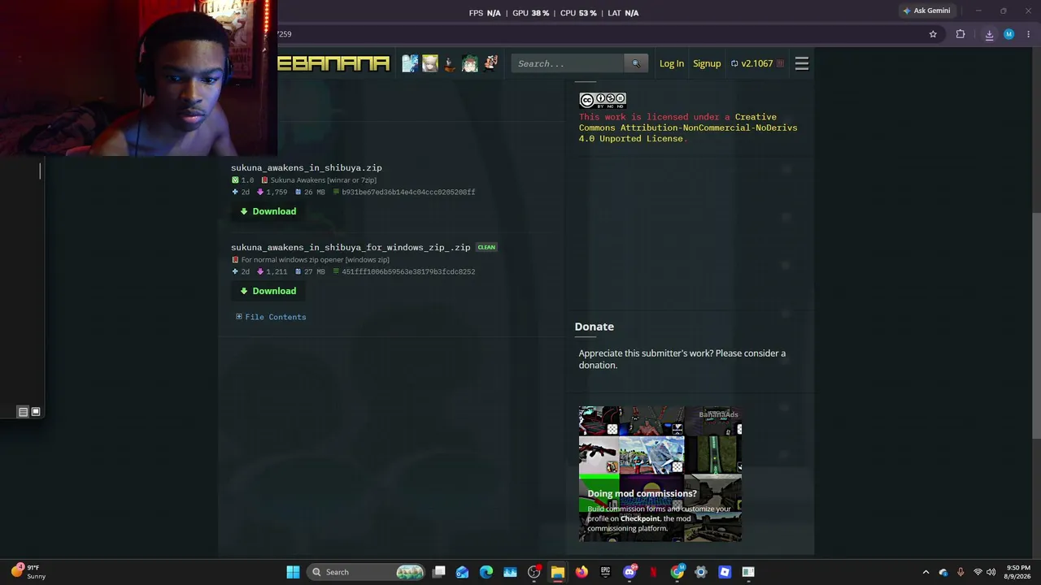Switch to Chrome on the taskbar

pos(677,572)
